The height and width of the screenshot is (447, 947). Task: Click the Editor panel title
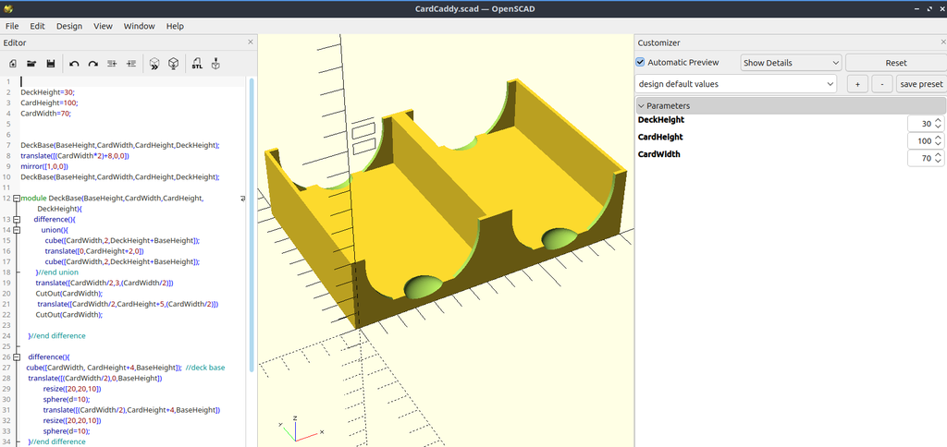15,42
